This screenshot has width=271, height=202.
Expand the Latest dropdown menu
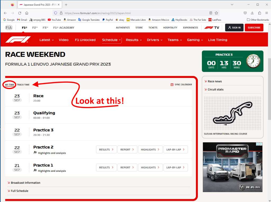pyautogui.click(x=47, y=40)
